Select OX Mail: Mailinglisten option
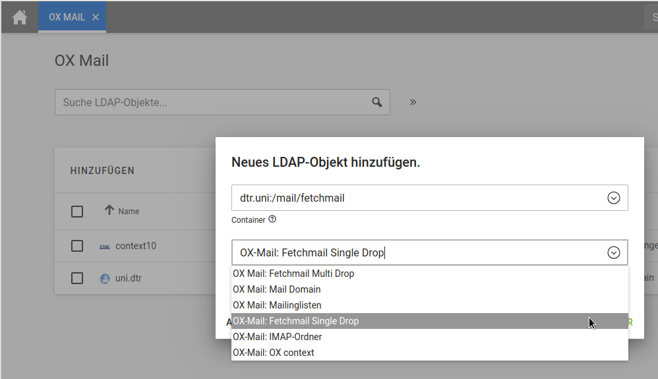 point(430,305)
